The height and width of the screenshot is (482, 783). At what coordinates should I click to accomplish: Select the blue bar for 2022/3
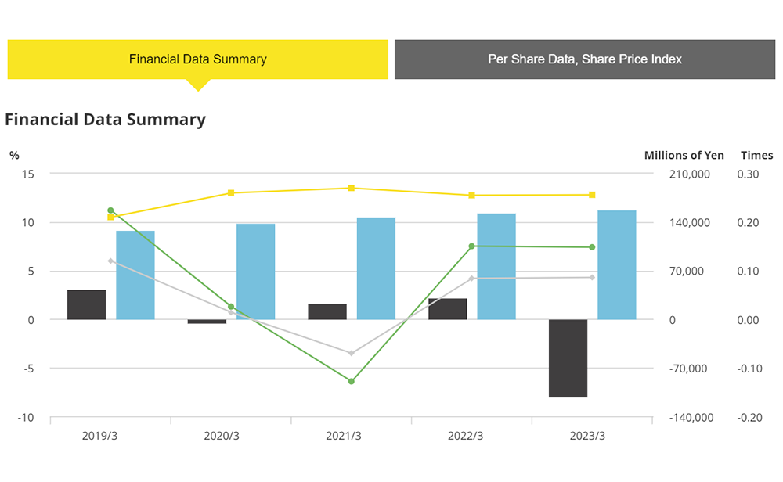[x=496, y=266]
